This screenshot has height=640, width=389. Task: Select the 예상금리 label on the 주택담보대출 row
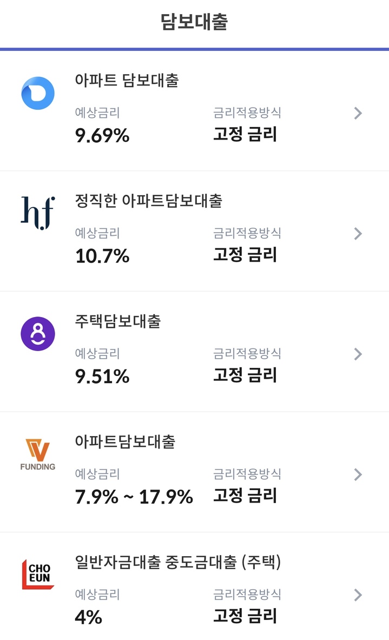click(97, 354)
